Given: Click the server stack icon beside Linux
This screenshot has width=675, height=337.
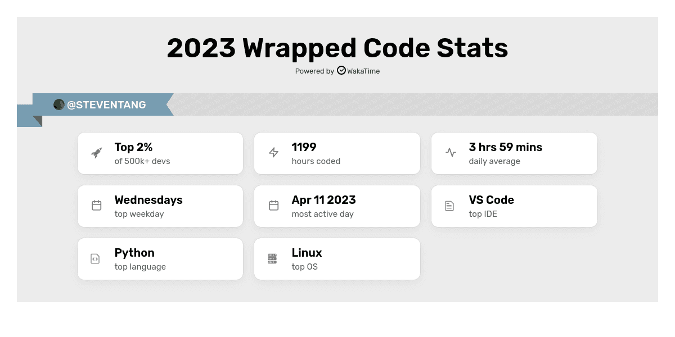Looking at the screenshot, I should pyautogui.click(x=272, y=258).
